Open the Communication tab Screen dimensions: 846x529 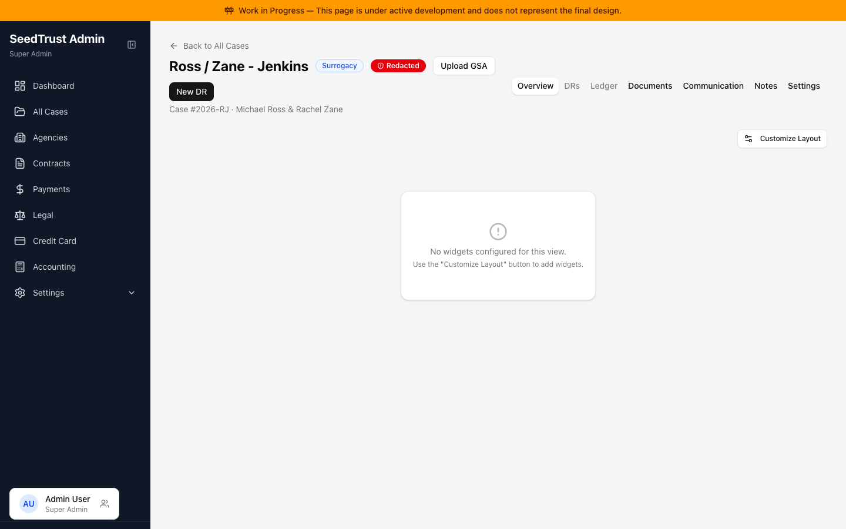tap(713, 86)
